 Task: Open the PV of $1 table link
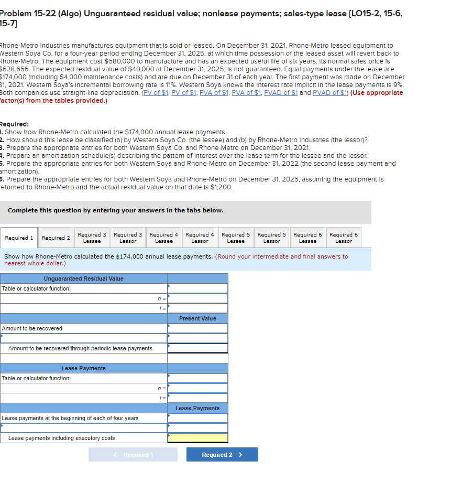(184, 93)
